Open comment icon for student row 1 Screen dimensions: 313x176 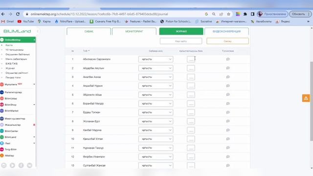point(228,59)
